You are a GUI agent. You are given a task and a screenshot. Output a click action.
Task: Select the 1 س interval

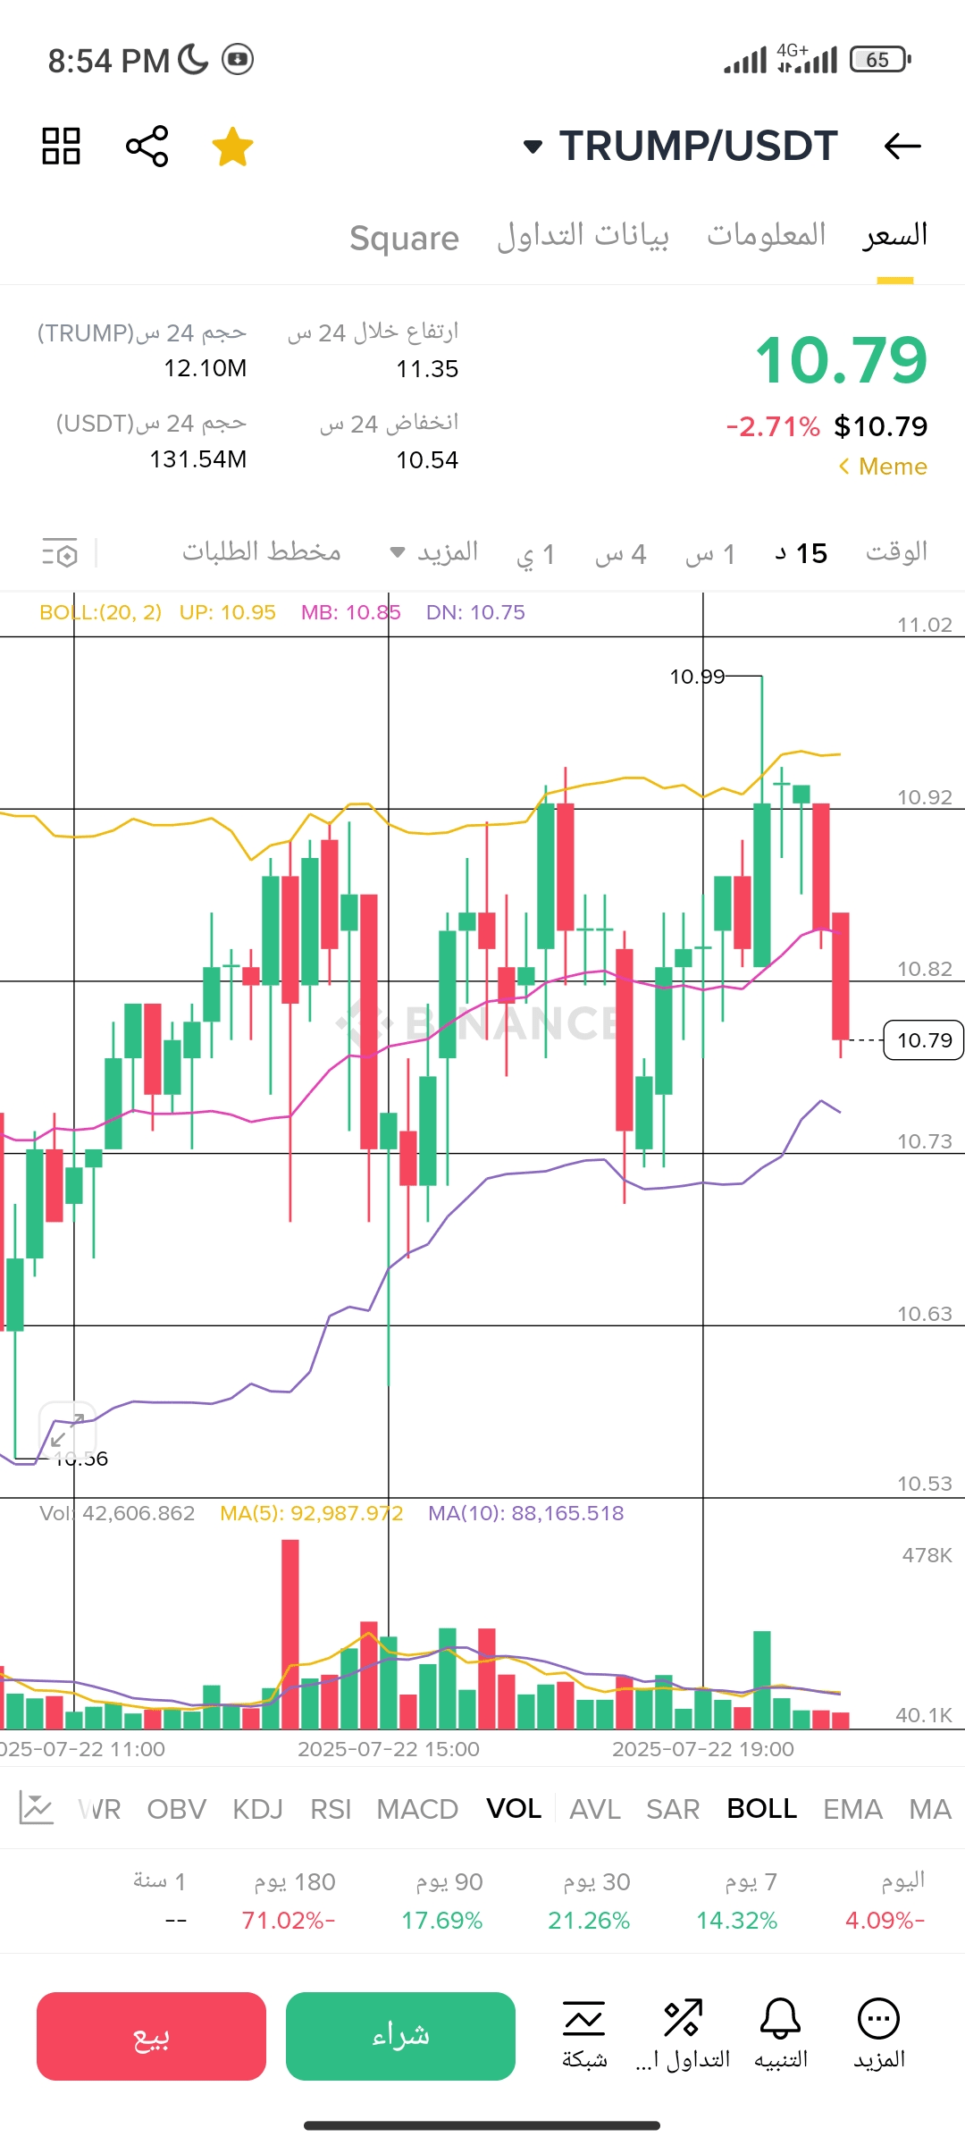(710, 554)
